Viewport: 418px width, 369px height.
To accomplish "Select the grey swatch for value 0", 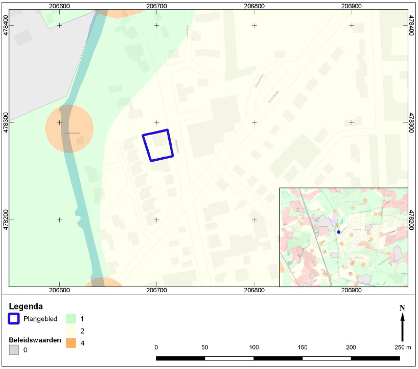I will point(15,351).
